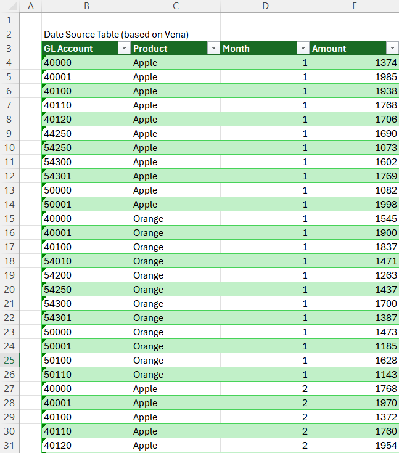The width and height of the screenshot is (399, 453).
Task: Select the Amount cell showing 1954
Action: (x=355, y=446)
